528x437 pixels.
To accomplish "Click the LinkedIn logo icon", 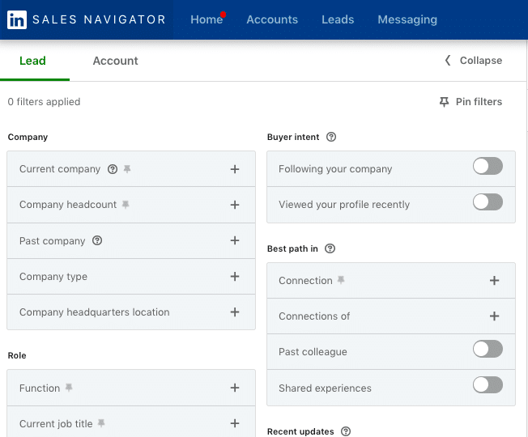I will pyautogui.click(x=17, y=19).
